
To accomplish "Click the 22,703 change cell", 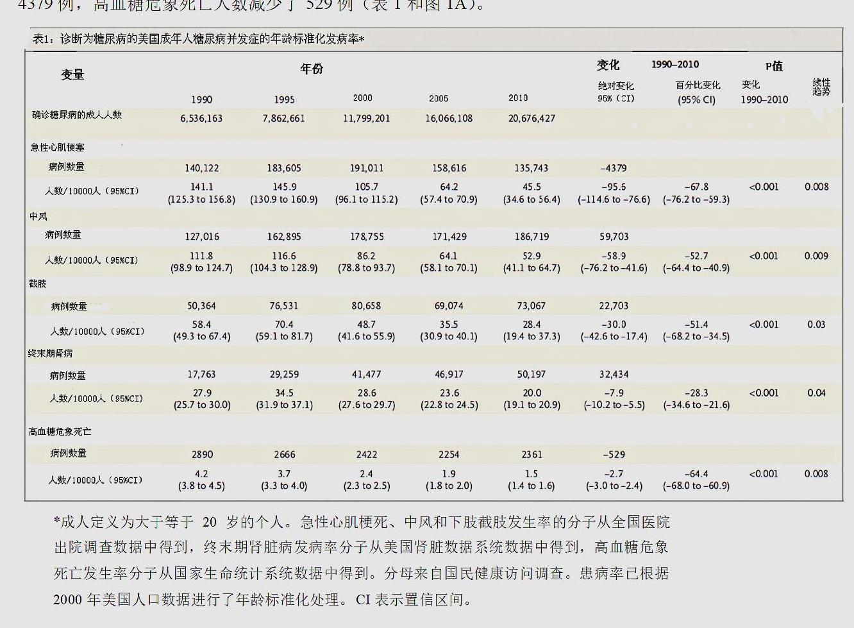I will (614, 306).
